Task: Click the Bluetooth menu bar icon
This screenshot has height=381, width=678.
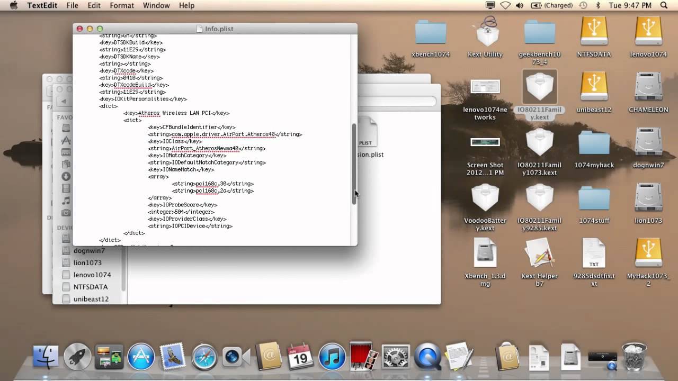Action: pyautogui.click(x=598, y=5)
